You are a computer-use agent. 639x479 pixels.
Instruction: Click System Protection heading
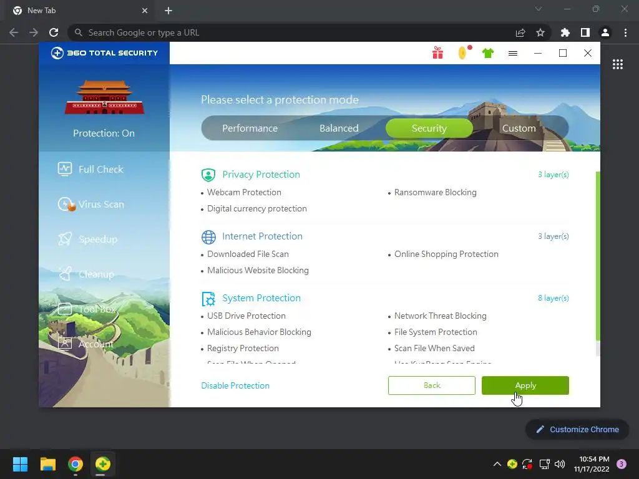pyautogui.click(x=261, y=298)
